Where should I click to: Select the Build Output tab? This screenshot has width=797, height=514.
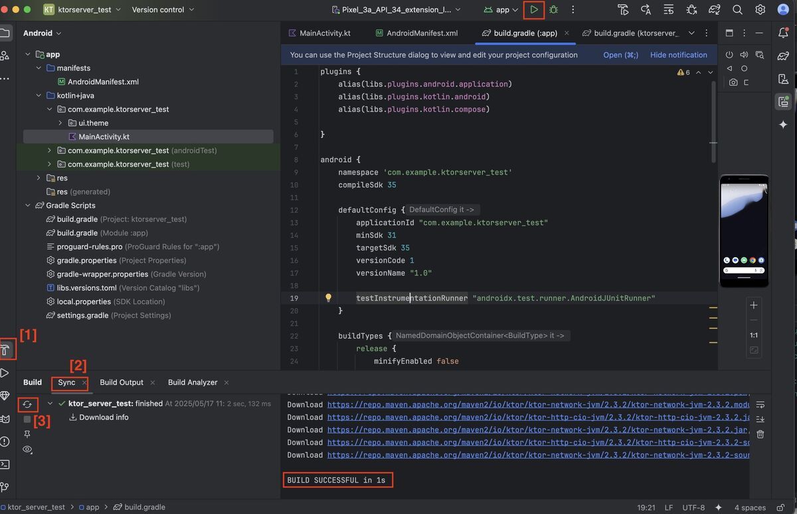(x=122, y=383)
